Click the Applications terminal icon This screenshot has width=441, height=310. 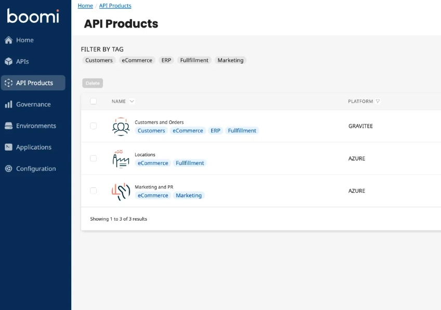point(8,147)
